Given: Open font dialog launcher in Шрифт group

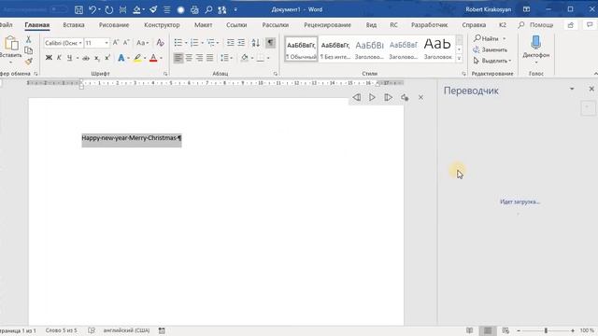Looking at the screenshot, I should (x=165, y=74).
